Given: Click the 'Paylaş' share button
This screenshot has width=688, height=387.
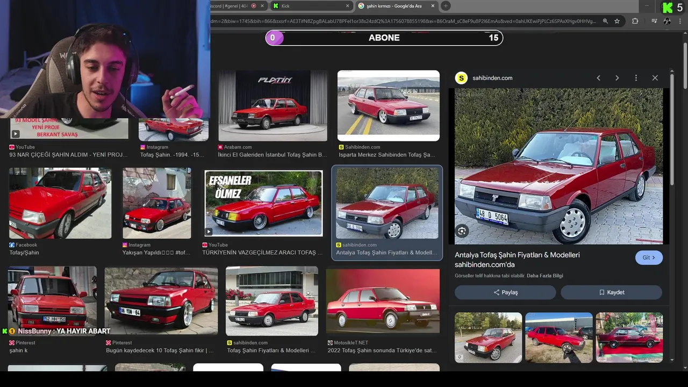Looking at the screenshot, I should [505, 292].
